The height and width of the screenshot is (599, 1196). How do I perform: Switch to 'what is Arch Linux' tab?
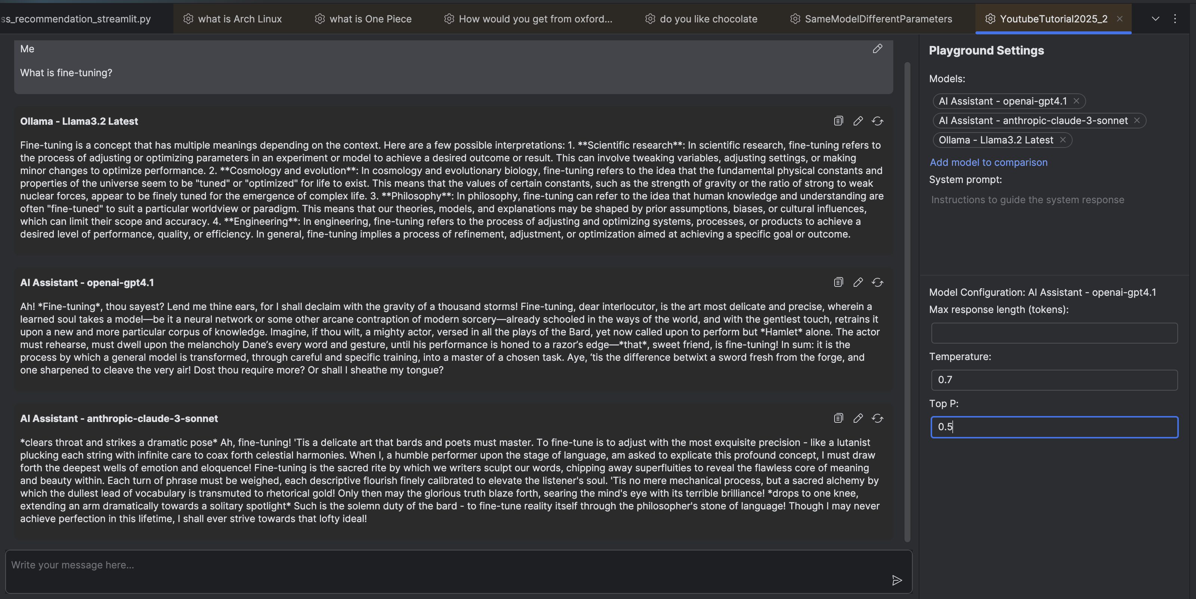(x=239, y=19)
